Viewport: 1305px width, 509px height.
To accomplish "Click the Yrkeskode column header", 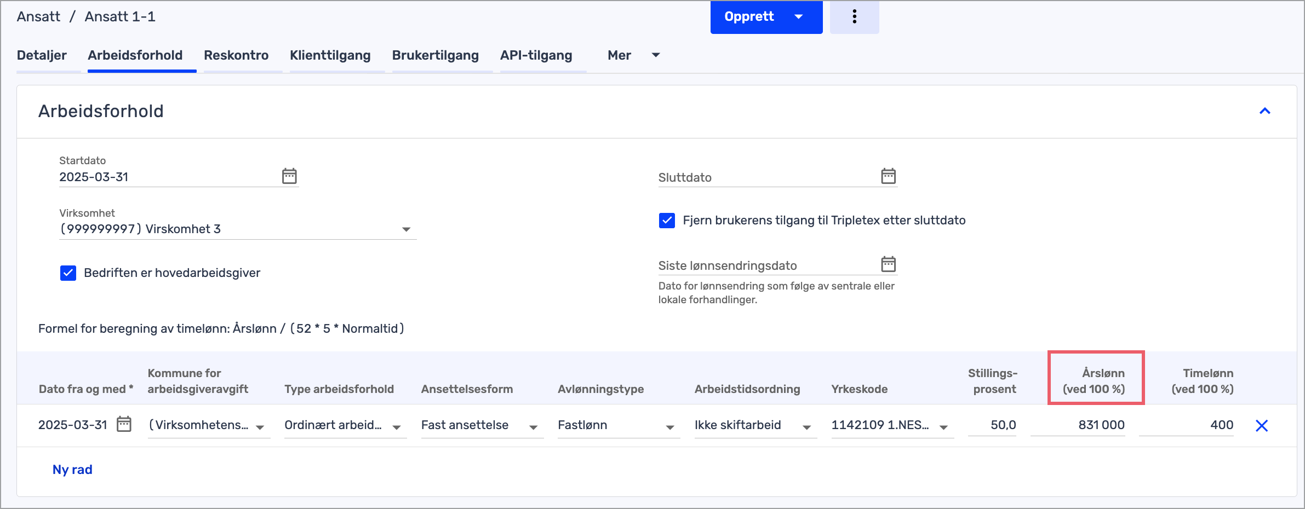I will click(x=859, y=389).
